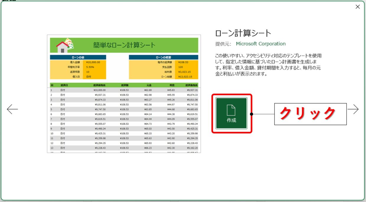
Task: Click the 作成 (Create) button
Action: pos(231,114)
